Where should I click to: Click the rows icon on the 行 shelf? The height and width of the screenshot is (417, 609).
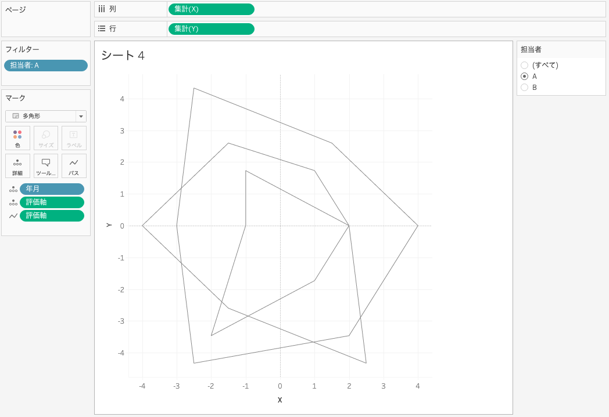(102, 28)
